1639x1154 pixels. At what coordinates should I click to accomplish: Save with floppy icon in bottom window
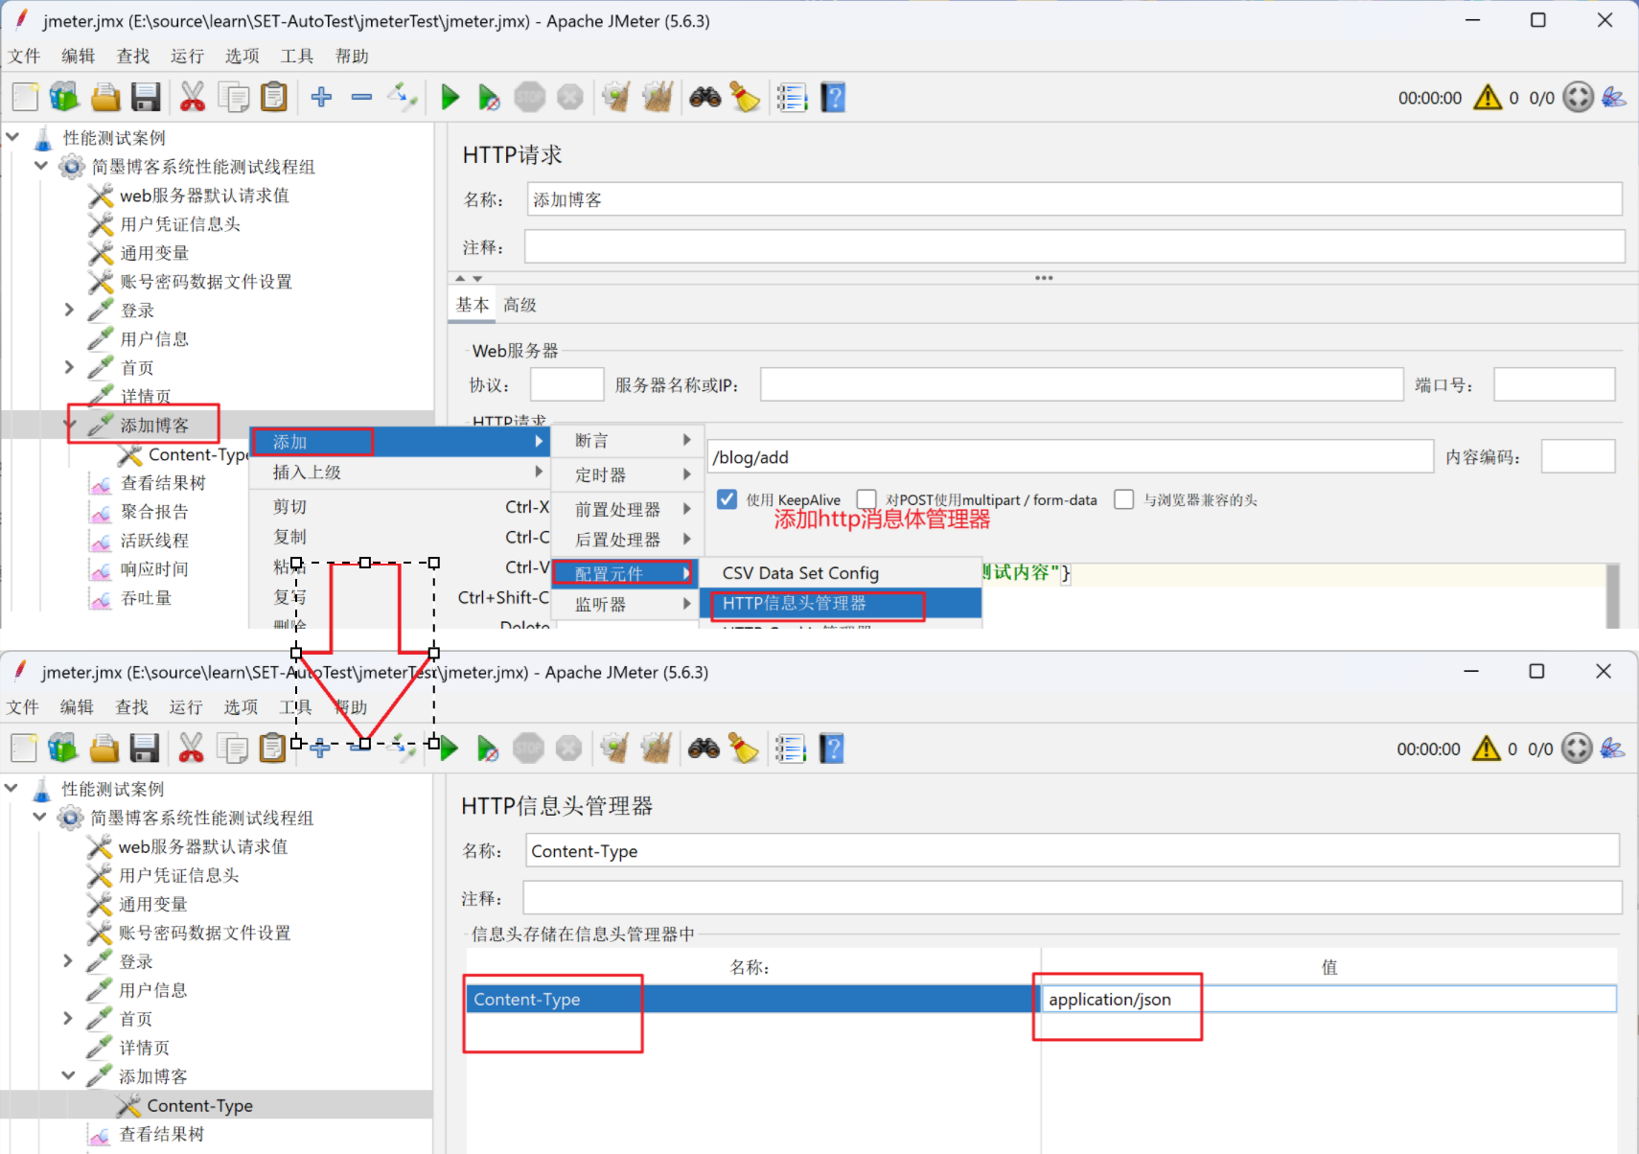(x=145, y=748)
